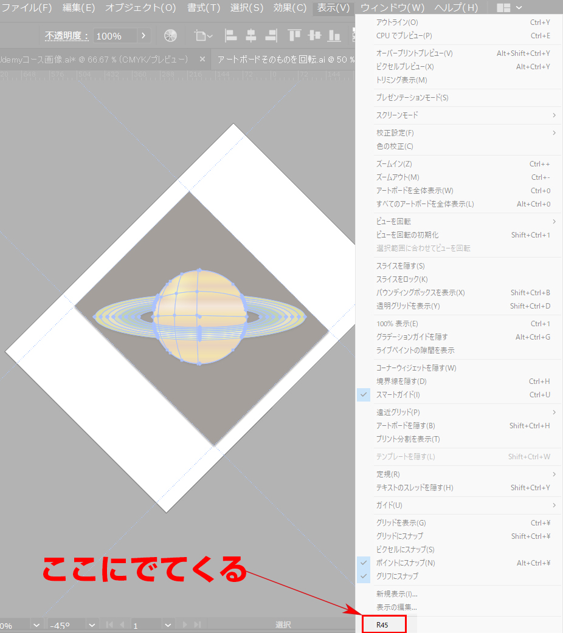Toggle スマートガイド(I) checked option
This screenshot has width=563, height=633.
pos(459,395)
